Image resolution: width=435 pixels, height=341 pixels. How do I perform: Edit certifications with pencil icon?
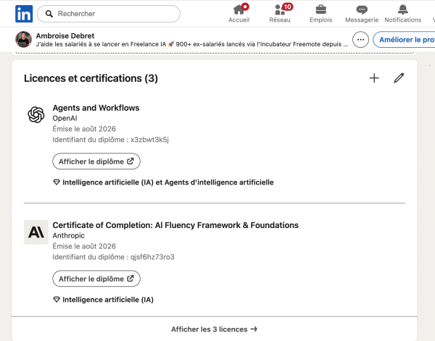coord(399,78)
